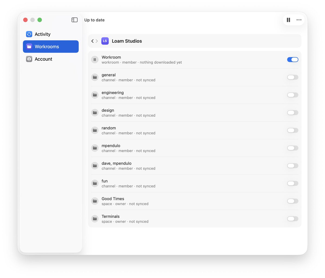Enable sync for Good Times space

(293, 201)
